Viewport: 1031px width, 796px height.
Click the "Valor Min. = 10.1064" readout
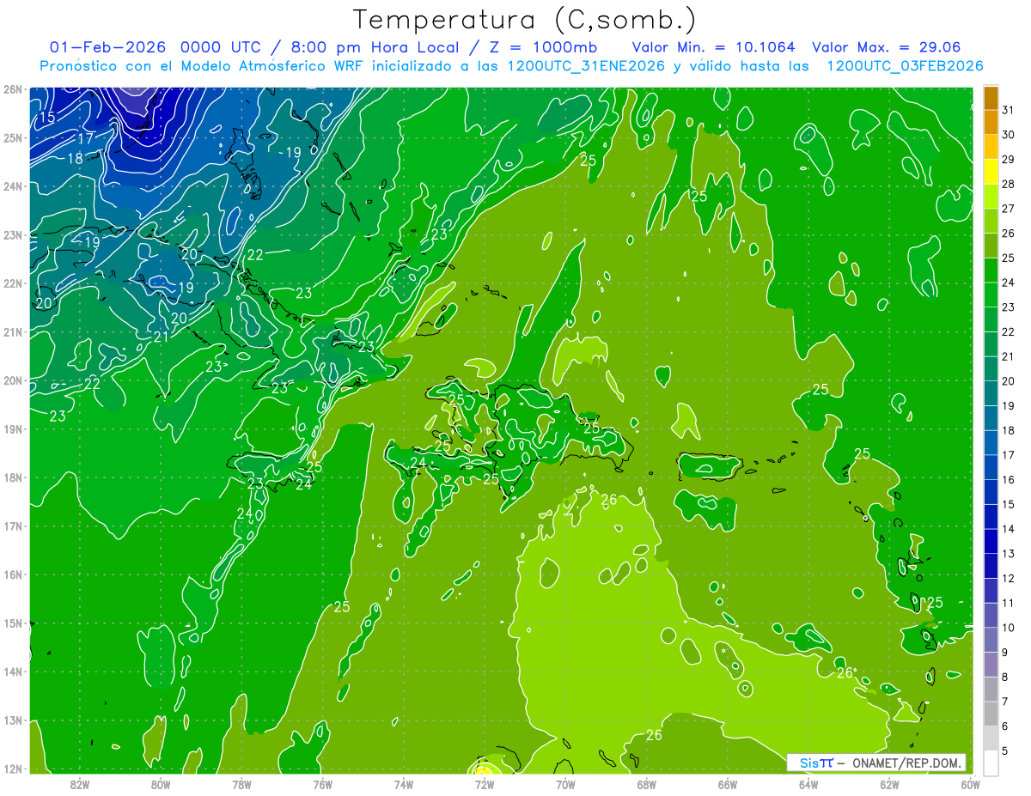(713, 46)
